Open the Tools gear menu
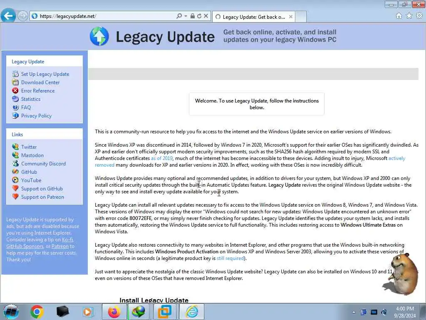 click(x=419, y=16)
